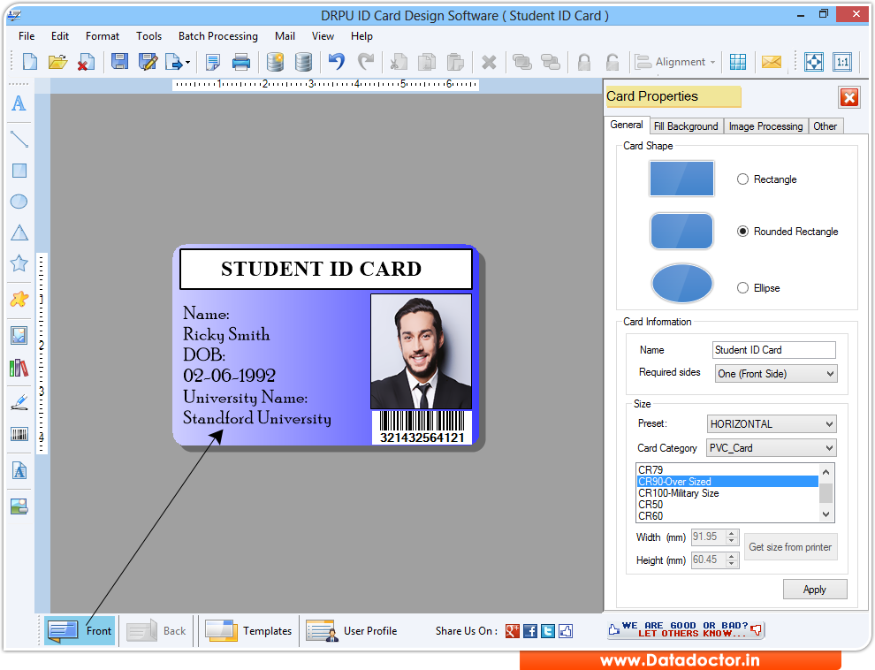Open the Templates button
Screen dimensions: 875x670
pyautogui.click(x=248, y=631)
